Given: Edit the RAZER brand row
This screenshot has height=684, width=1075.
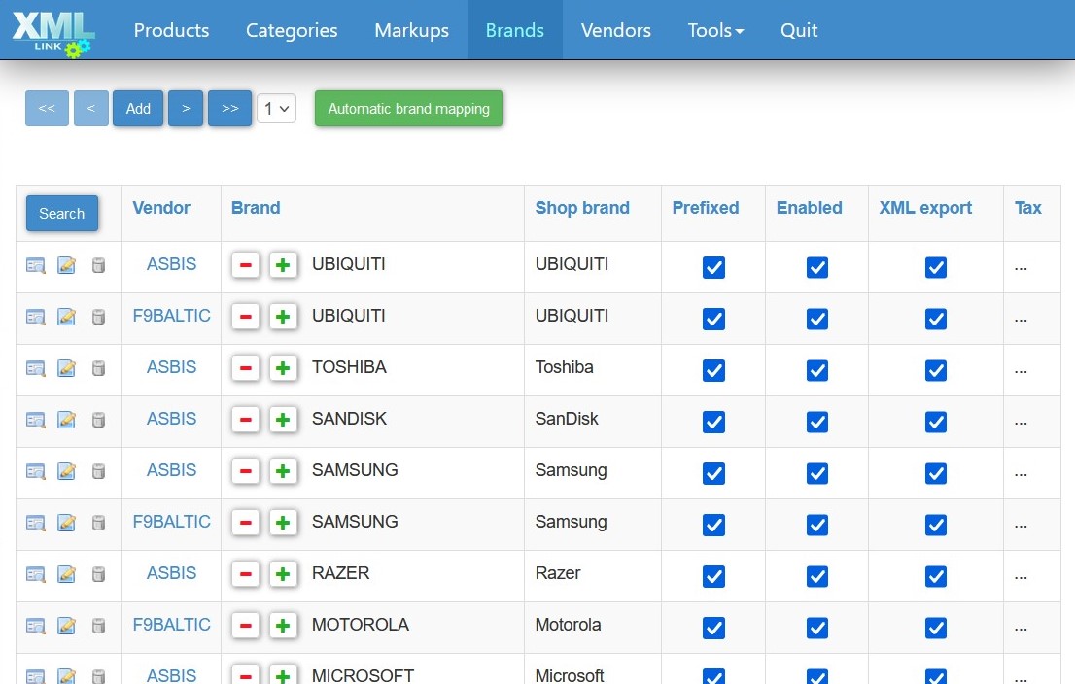Looking at the screenshot, I should coord(66,574).
